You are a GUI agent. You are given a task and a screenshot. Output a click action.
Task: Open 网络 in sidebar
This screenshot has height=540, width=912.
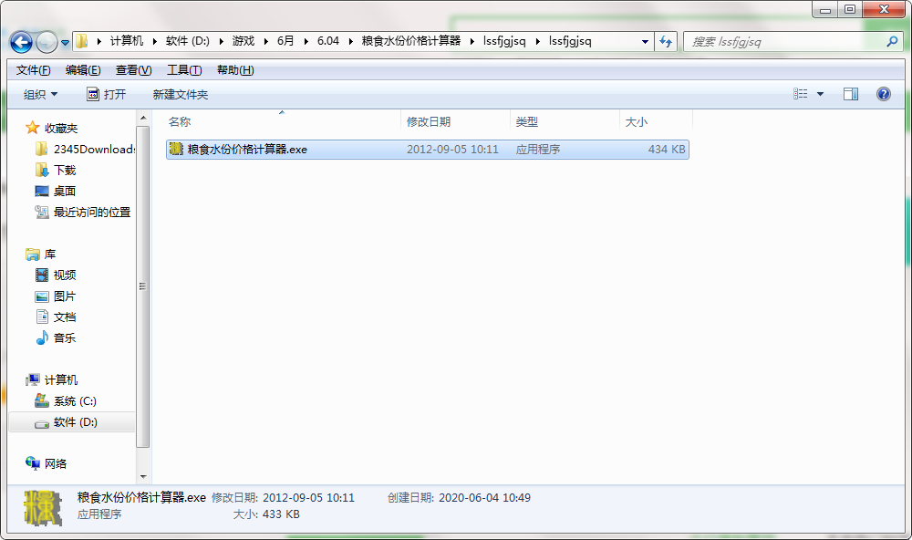point(47,463)
